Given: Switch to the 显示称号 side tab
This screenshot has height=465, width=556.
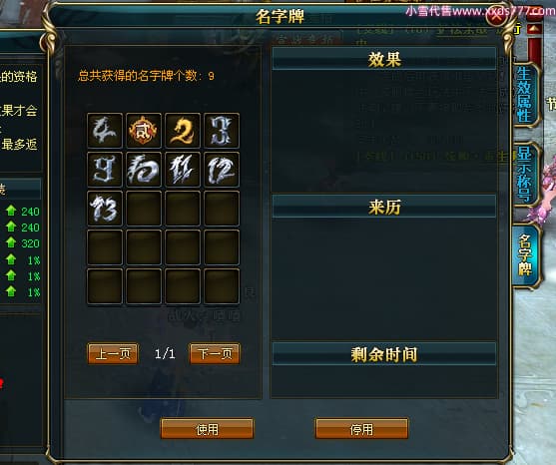Looking at the screenshot, I should (525, 175).
